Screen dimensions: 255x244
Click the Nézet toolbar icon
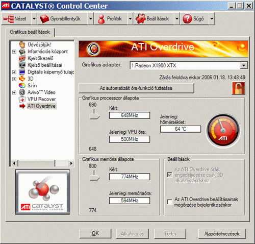pos(9,19)
